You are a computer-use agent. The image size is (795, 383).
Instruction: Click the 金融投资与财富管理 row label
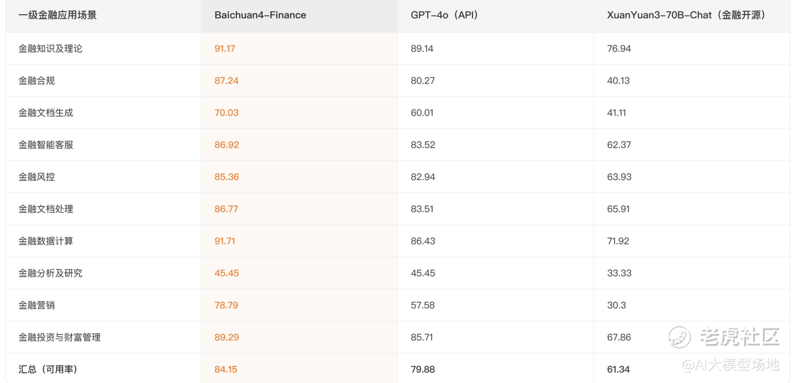(59, 337)
